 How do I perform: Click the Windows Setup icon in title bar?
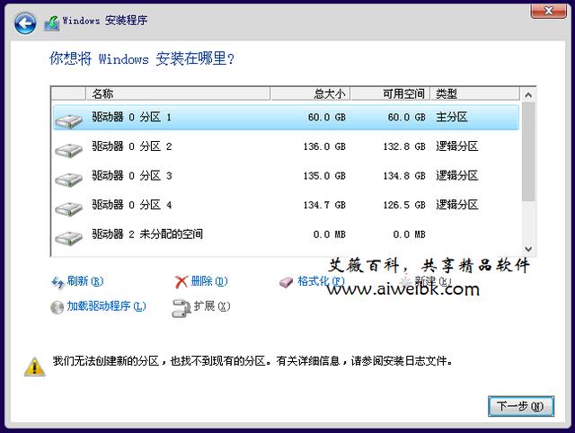coord(51,22)
